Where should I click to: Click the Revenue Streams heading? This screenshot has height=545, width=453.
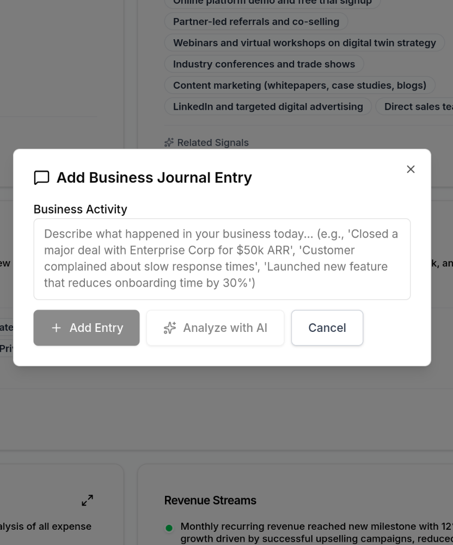[x=210, y=500]
